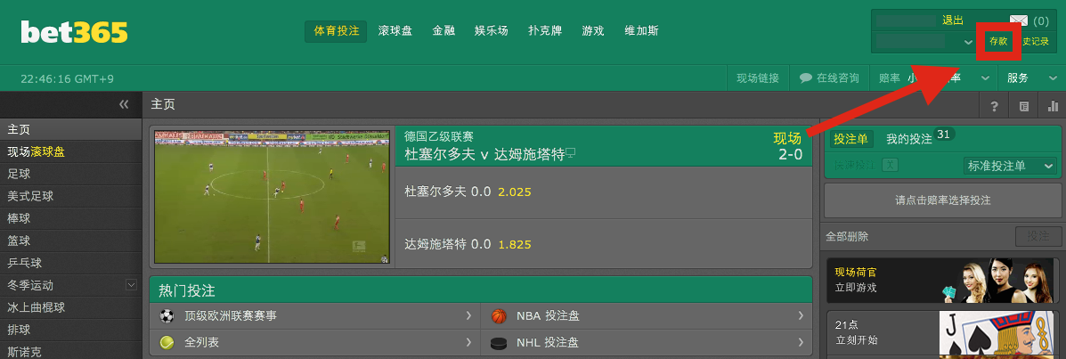The height and width of the screenshot is (359, 1066).
Task: Click the 投注 place bet button
Action: coord(1038,237)
